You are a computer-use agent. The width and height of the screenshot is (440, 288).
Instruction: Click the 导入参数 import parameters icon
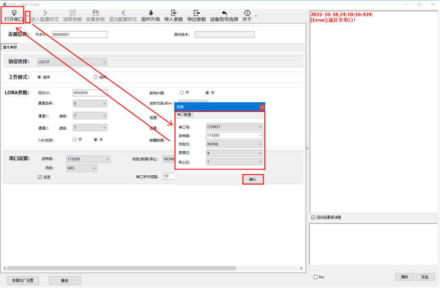173,13
